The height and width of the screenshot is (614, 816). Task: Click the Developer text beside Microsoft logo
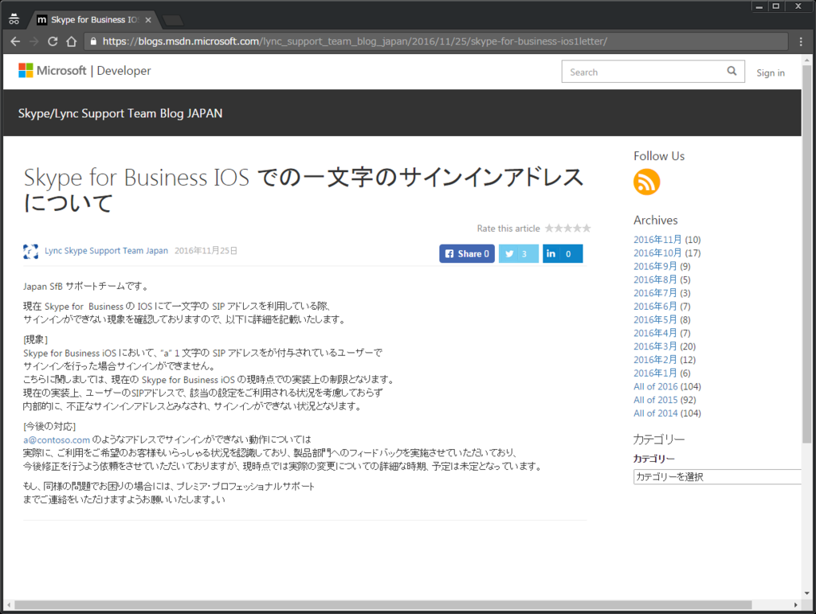(124, 71)
